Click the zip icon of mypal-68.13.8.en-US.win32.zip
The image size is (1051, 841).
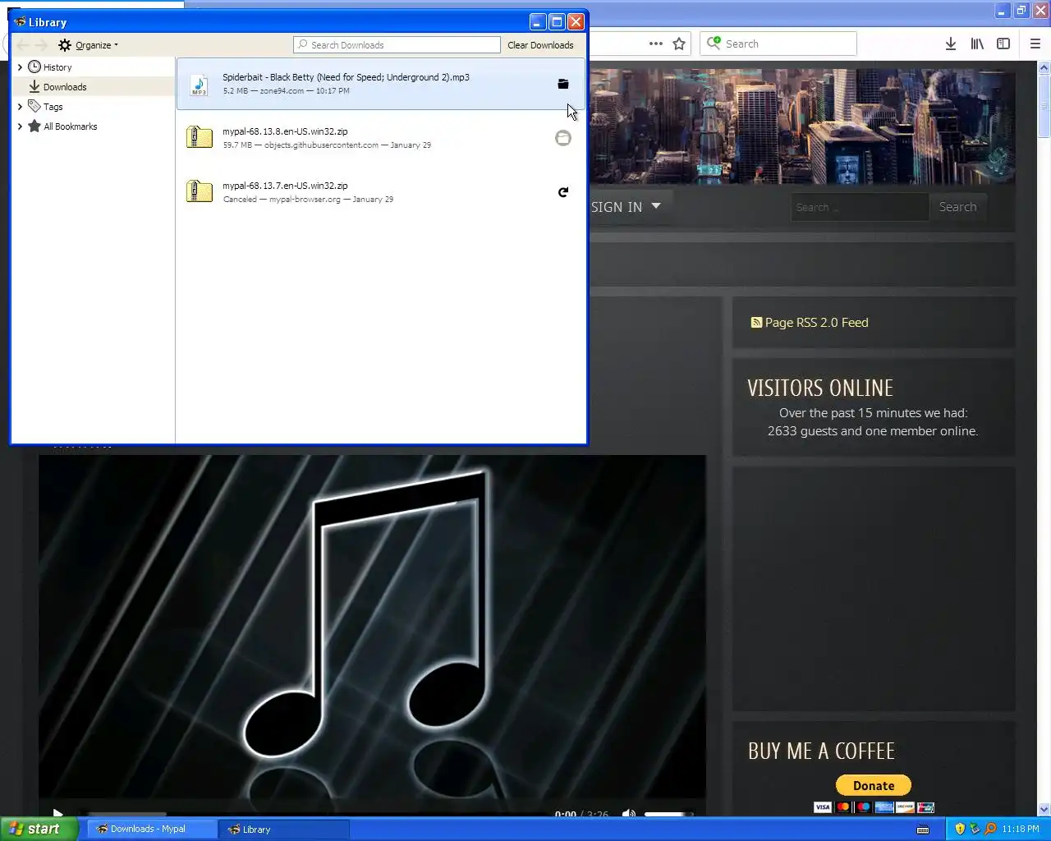pyautogui.click(x=199, y=137)
